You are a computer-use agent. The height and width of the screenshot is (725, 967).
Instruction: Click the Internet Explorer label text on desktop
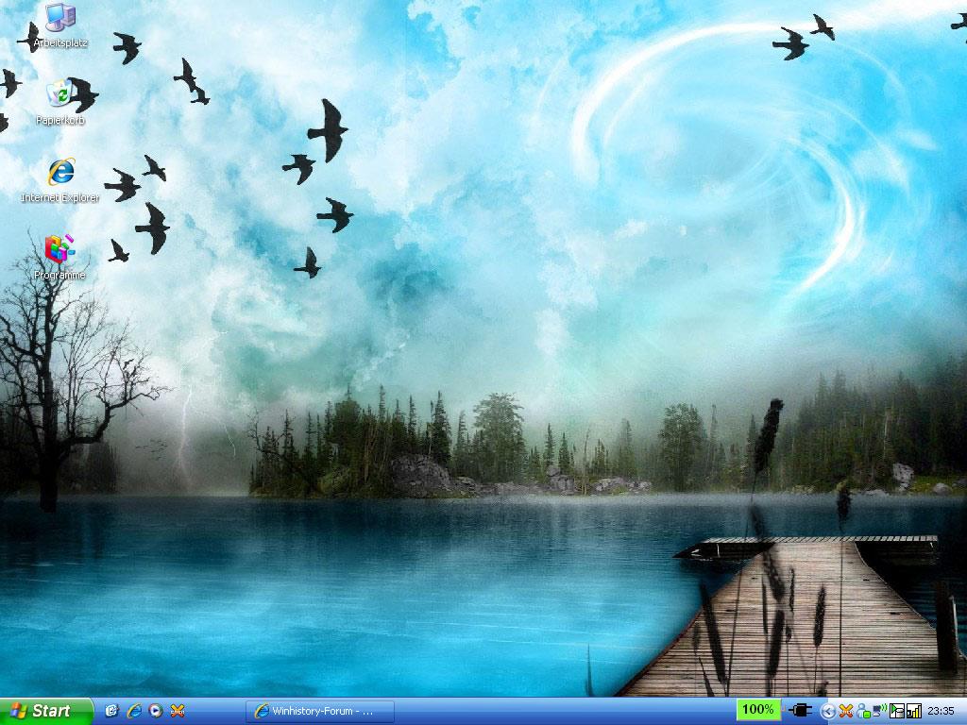[60, 198]
